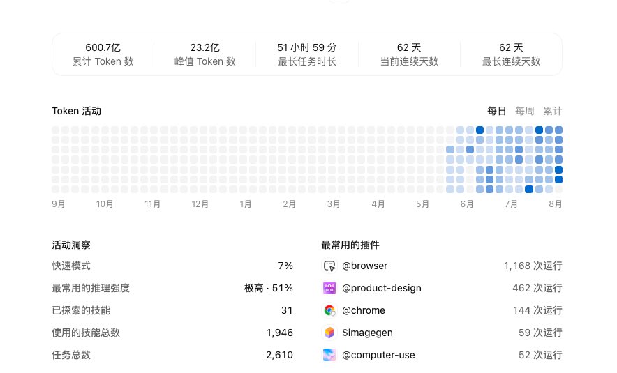Click the 10月 month label on heatmap

(105, 204)
